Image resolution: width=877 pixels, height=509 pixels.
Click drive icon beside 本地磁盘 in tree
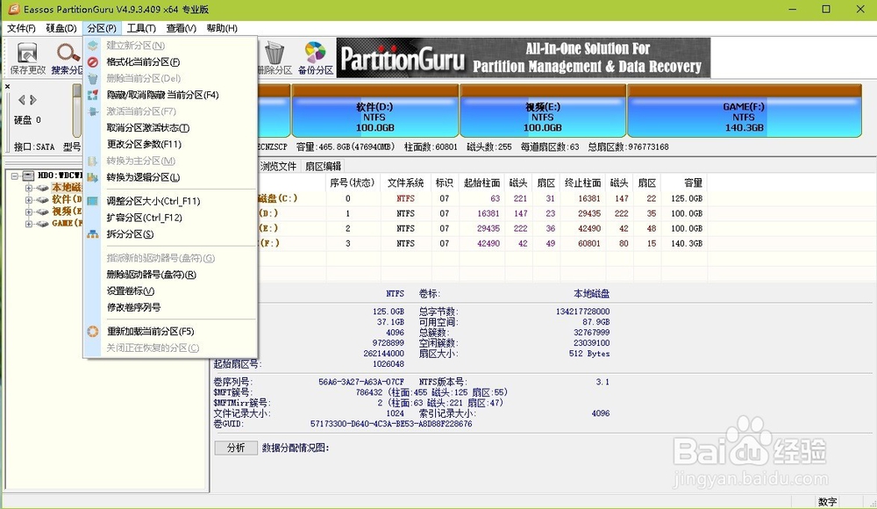click(x=42, y=188)
